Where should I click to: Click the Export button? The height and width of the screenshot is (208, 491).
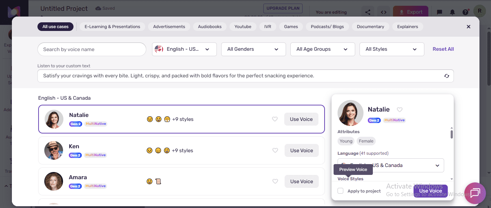tap(411, 12)
